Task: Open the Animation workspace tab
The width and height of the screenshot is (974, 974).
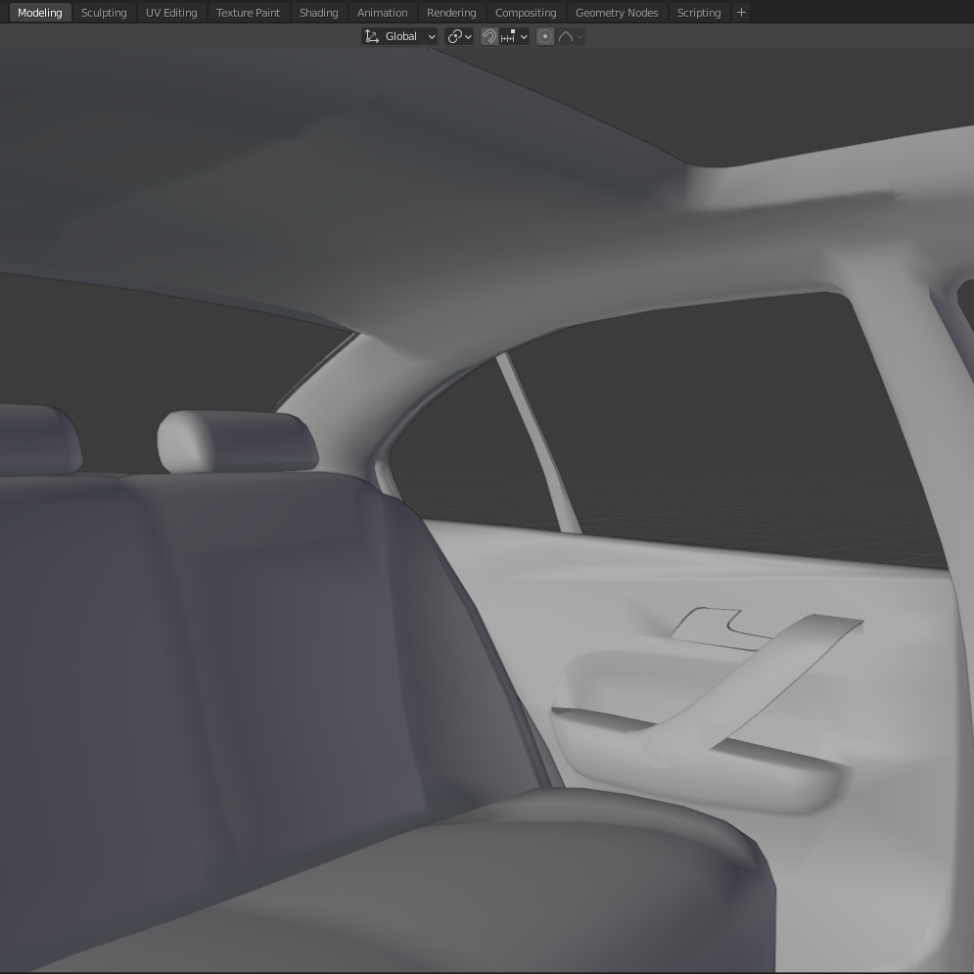Action: click(x=382, y=13)
